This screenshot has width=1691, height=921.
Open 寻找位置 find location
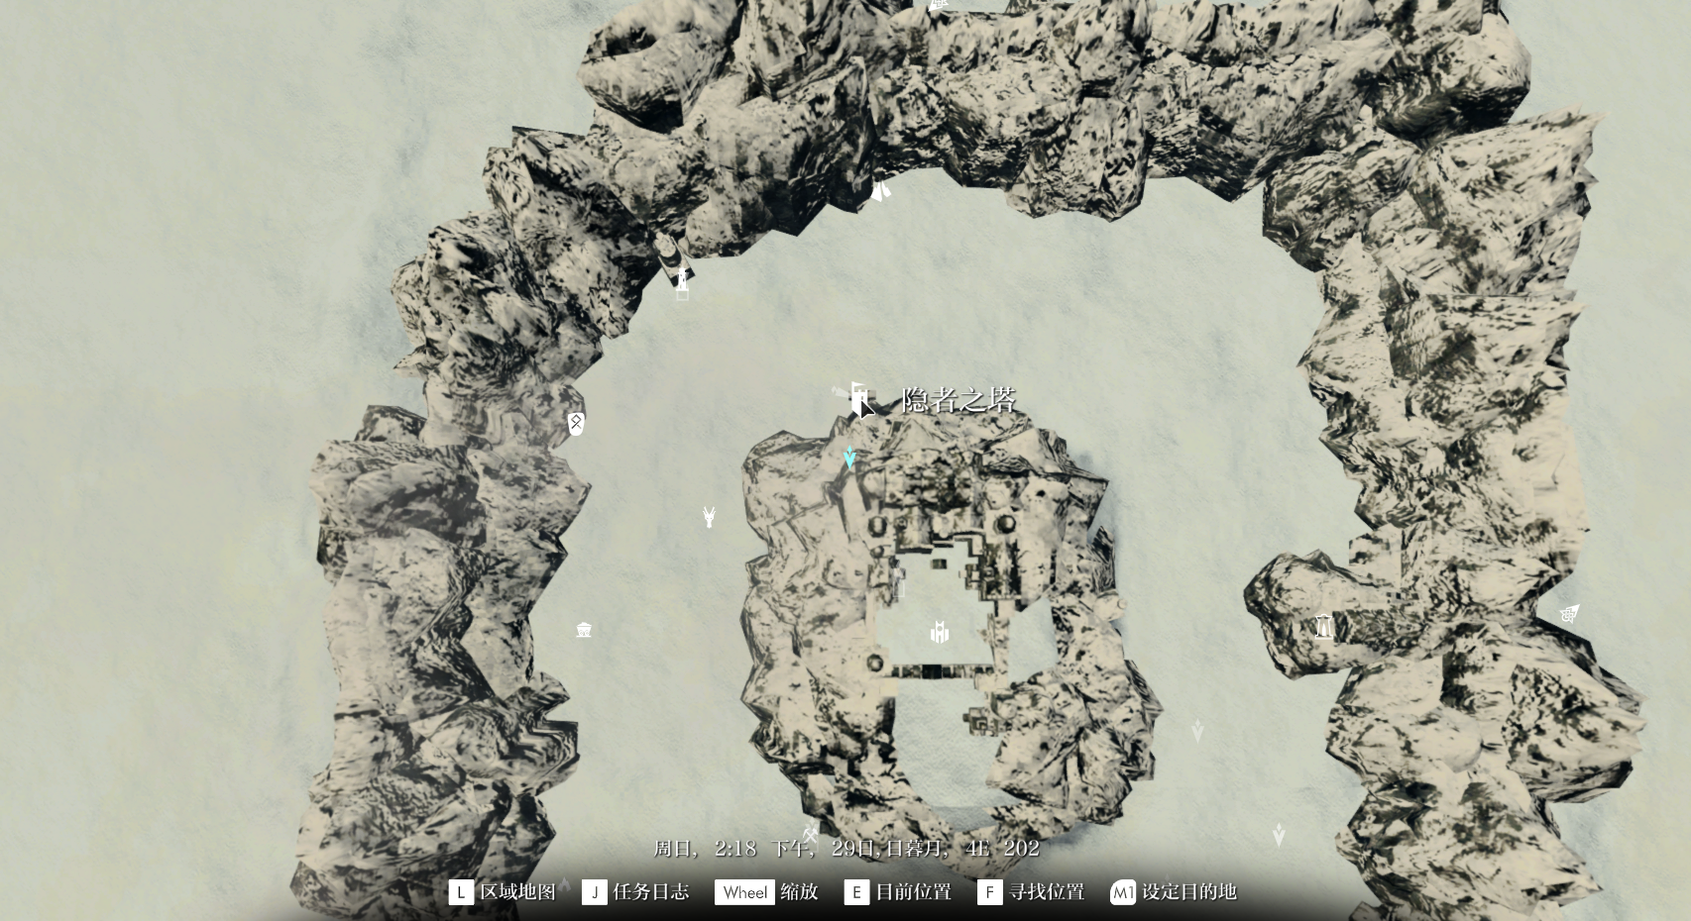[1031, 892]
